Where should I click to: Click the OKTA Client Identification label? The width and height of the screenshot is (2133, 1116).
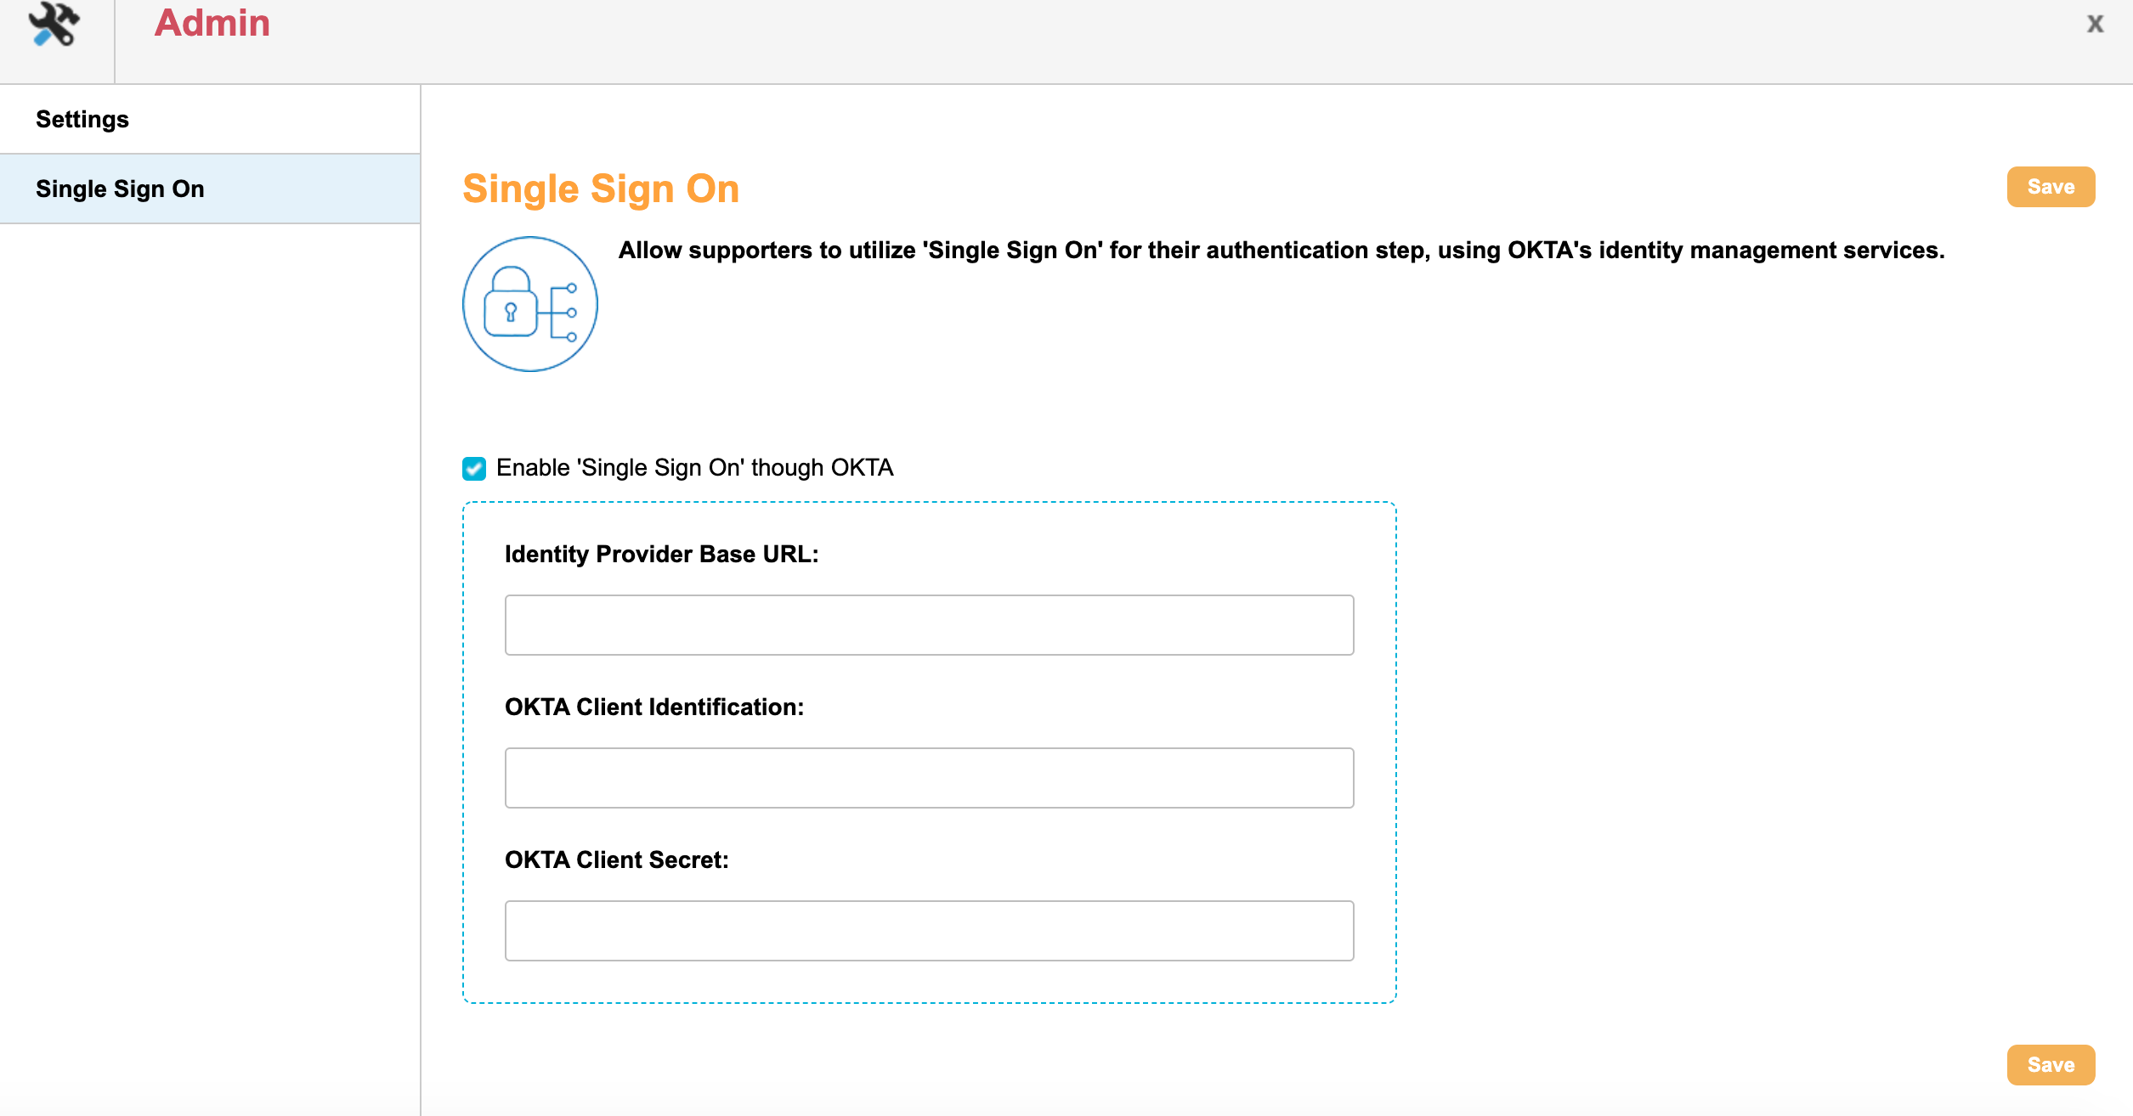click(x=653, y=707)
